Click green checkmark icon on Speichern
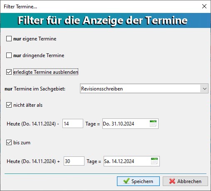 [127, 181]
